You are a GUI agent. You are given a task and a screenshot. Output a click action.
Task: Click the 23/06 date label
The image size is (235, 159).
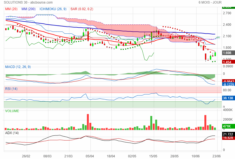(217, 156)
